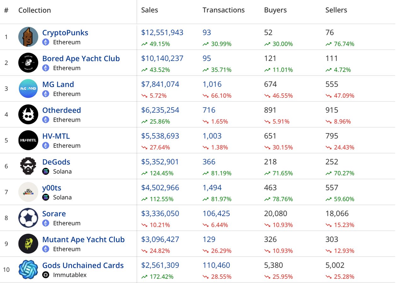Sort by the Buyers column header
Screen dimensions: 403x283
click(x=275, y=10)
